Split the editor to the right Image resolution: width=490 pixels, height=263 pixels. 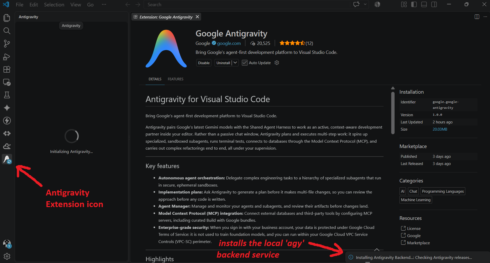(x=477, y=17)
